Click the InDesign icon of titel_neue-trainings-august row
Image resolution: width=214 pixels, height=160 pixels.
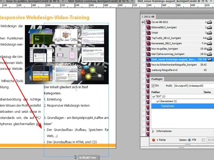coord(148,59)
